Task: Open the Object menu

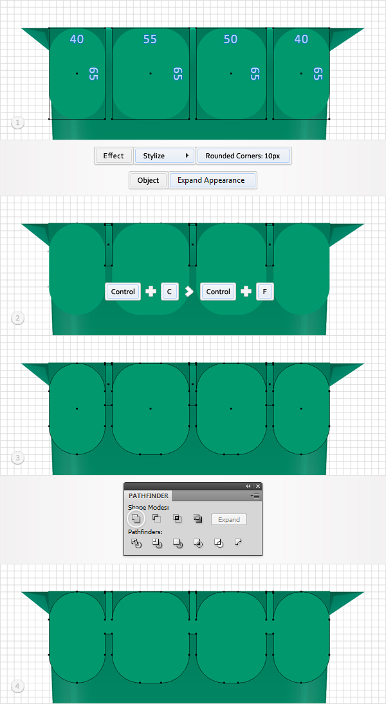Action: pos(149,180)
